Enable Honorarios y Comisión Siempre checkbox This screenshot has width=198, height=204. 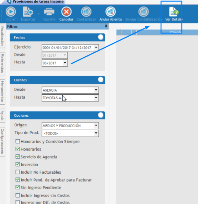tap(17, 141)
